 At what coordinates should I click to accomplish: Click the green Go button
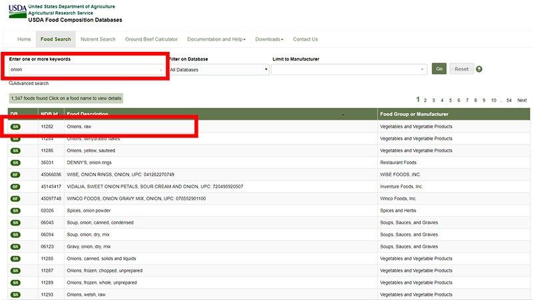pos(439,69)
